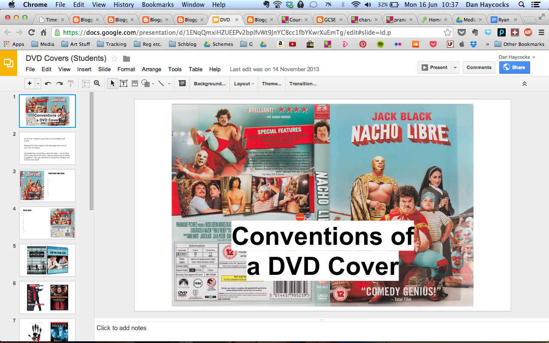549x343 pixels.
Task: Click the Apps bookmark shortcut
Action: pos(14,44)
